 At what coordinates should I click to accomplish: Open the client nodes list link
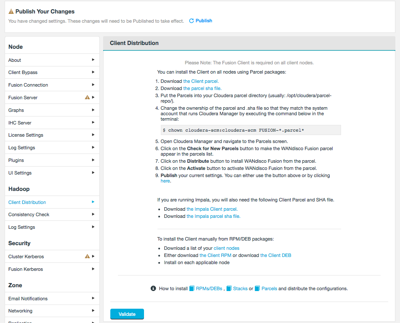click(x=226, y=248)
